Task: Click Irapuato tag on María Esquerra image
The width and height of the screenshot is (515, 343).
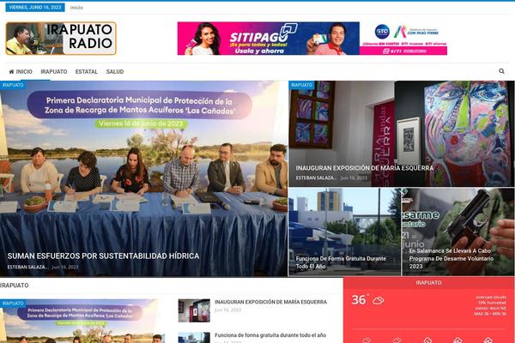Action: coord(301,85)
